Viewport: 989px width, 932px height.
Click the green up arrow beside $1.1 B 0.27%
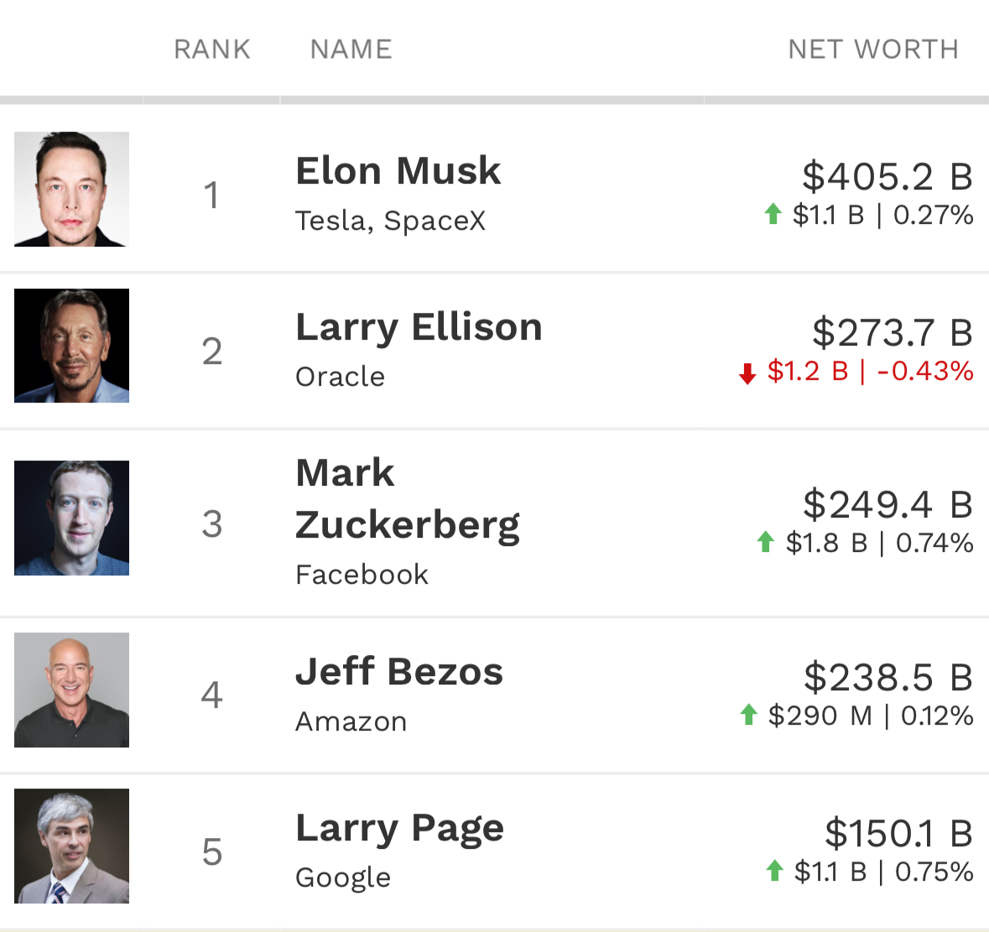pos(773,214)
